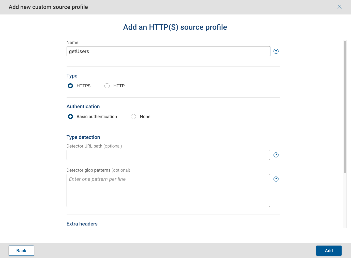The width and height of the screenshot is (351, 258).
Task: Click the Authentication section heading
Action: click(83, 106)
